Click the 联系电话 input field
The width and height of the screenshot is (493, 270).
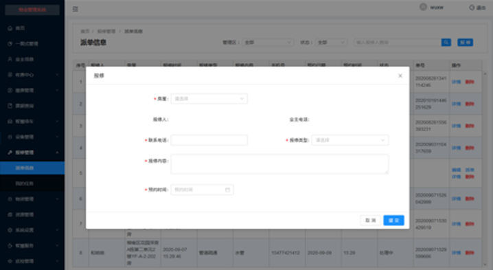[209, 140]
